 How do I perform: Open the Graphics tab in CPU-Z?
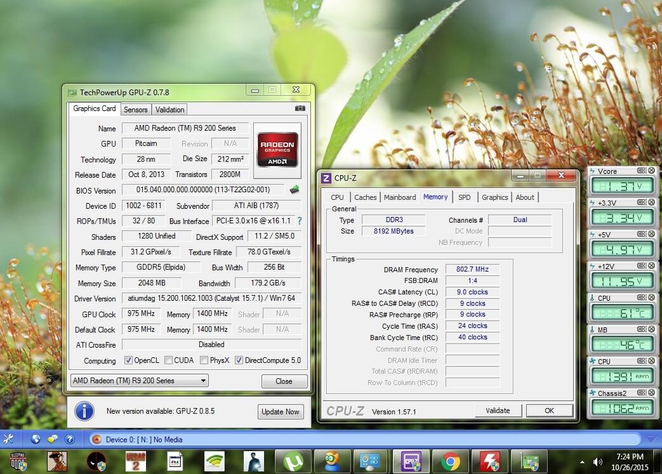click(x=495, y=197)
